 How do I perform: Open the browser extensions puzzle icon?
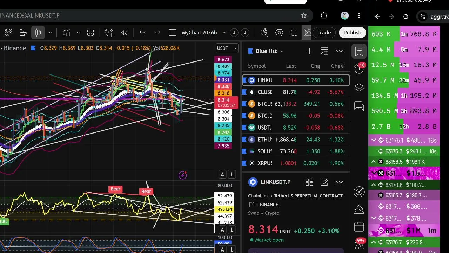click(324, 15)
